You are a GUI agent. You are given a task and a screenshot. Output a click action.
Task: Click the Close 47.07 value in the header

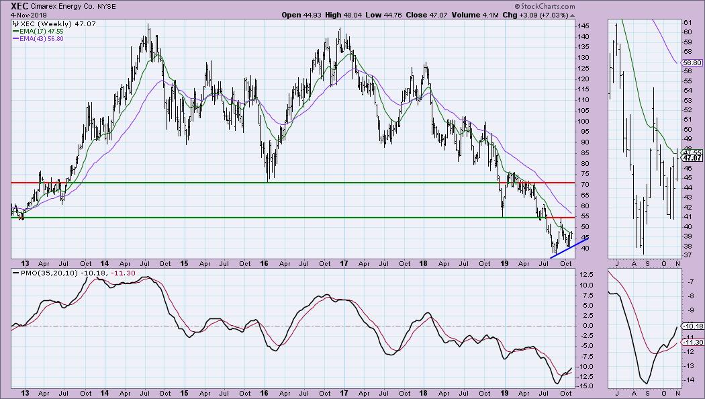[x=426, y=15]
